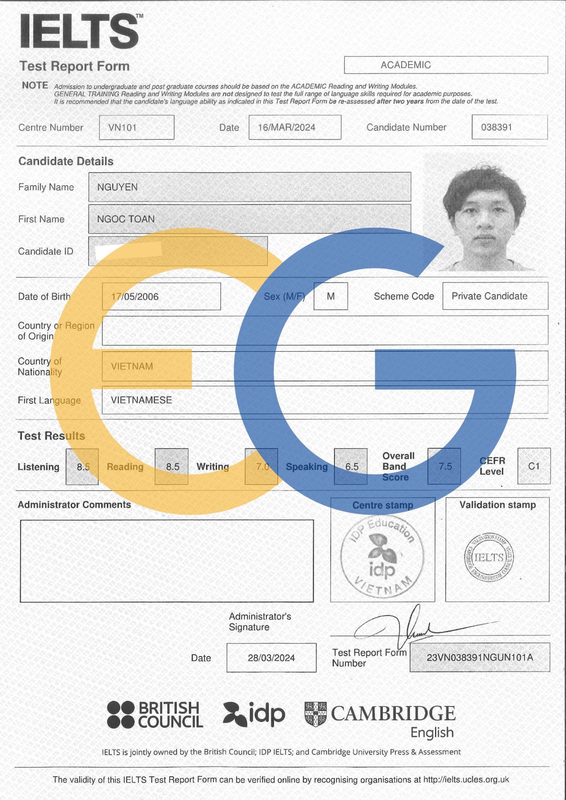Click the test date field 16/MAR/2024
This screenshot has width=566, height=800.
click(295, 127)
